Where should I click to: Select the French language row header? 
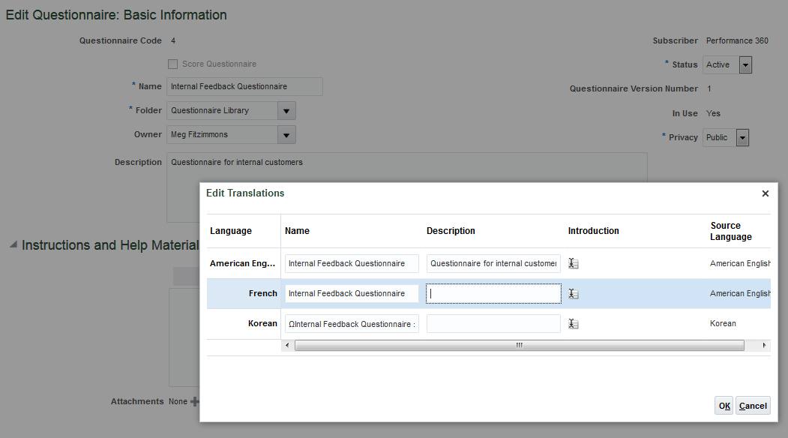tap(262, 293)
